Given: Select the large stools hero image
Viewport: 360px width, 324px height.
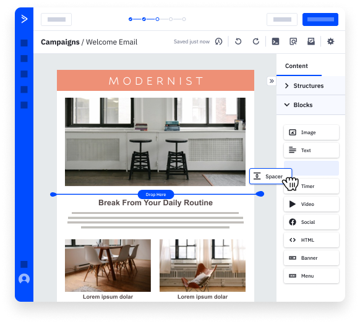Looking at the screenshot, I should coord(155,142).
